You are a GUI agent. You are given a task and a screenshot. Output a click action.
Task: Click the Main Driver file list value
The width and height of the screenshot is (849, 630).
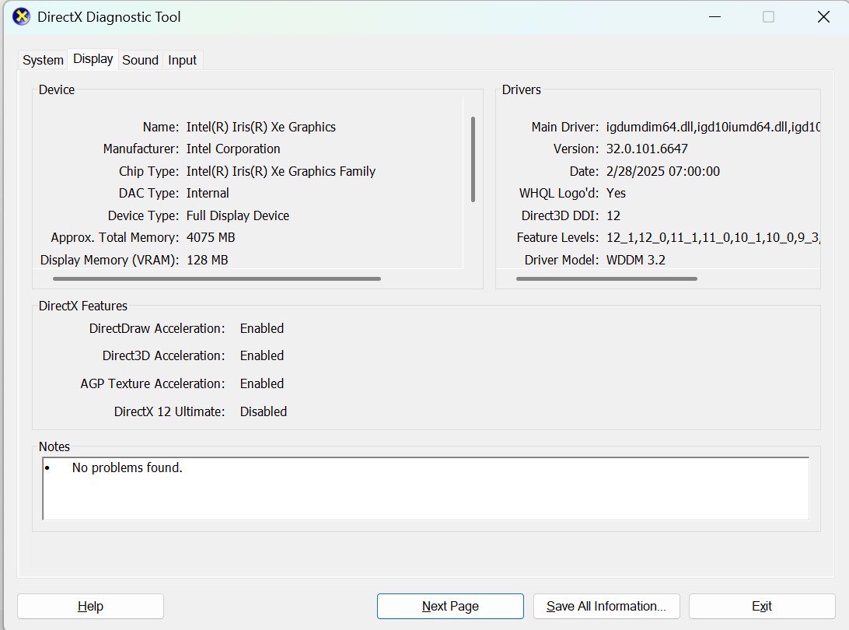[712, 127]
